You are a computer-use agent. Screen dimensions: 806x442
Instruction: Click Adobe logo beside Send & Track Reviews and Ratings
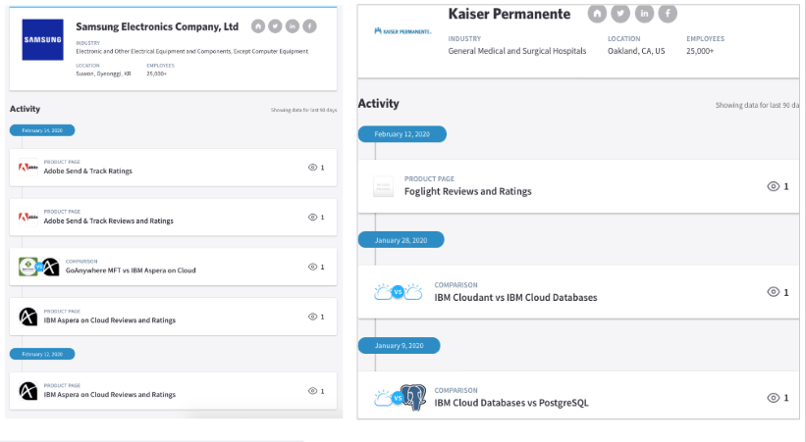pos(28,217)
